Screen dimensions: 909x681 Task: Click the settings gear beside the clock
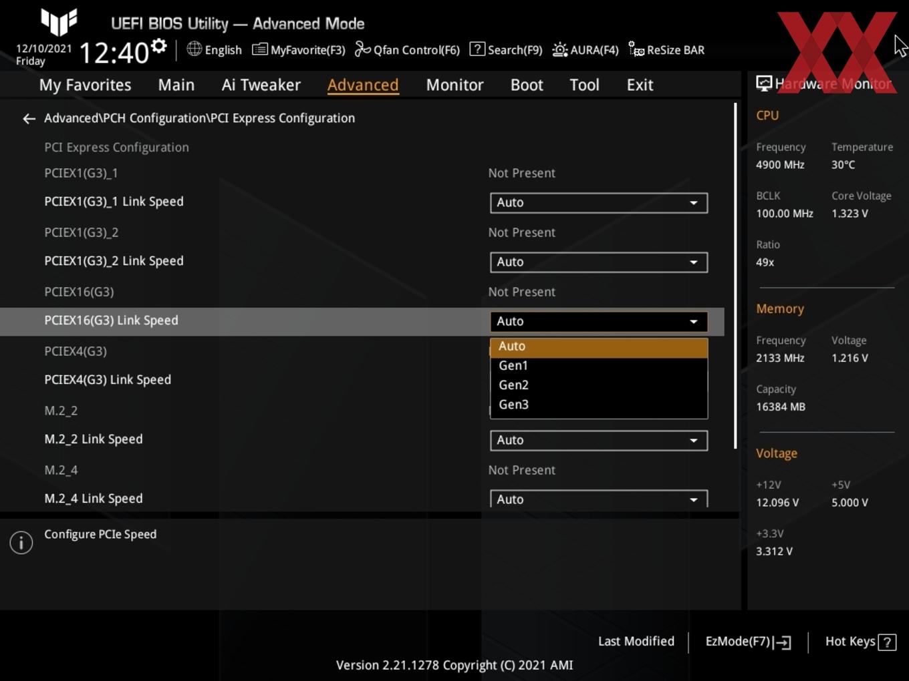tap(158, 46)
